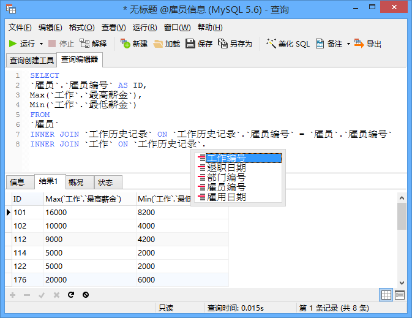412x318 pixels.
Task: Open the 编辑(E) menu
Action: pyautogui.click(x=50, y=28)
